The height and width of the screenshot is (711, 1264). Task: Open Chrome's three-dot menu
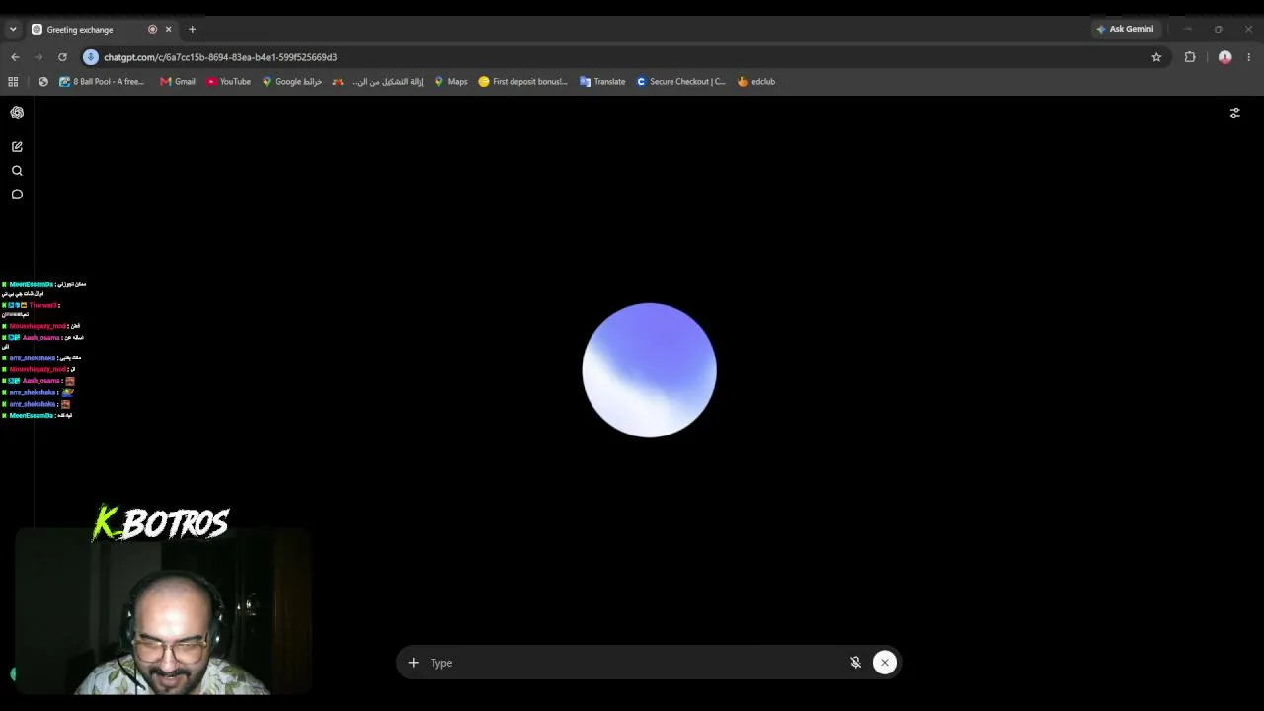(1249, 57)
